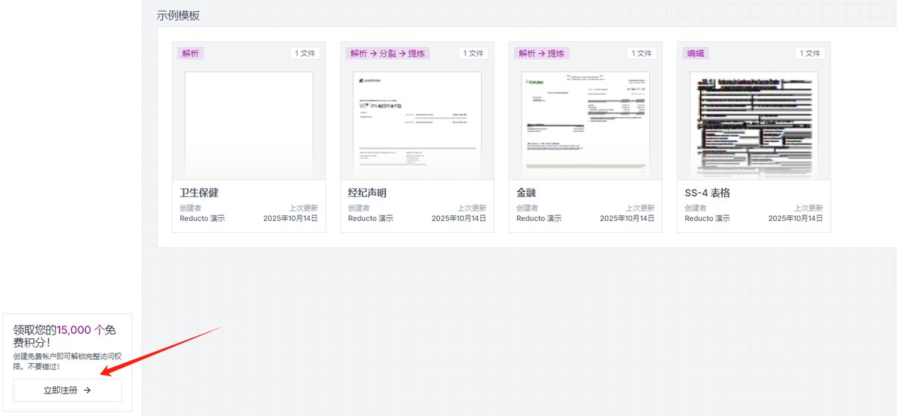Viewport: 897px width, 416px height.
Task: Click Reducto 演示 creator on 卫生保健 card
Action: pos(203,218)
